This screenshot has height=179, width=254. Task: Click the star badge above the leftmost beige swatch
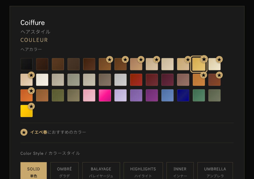pyautogui.click(x=31, y=75)
